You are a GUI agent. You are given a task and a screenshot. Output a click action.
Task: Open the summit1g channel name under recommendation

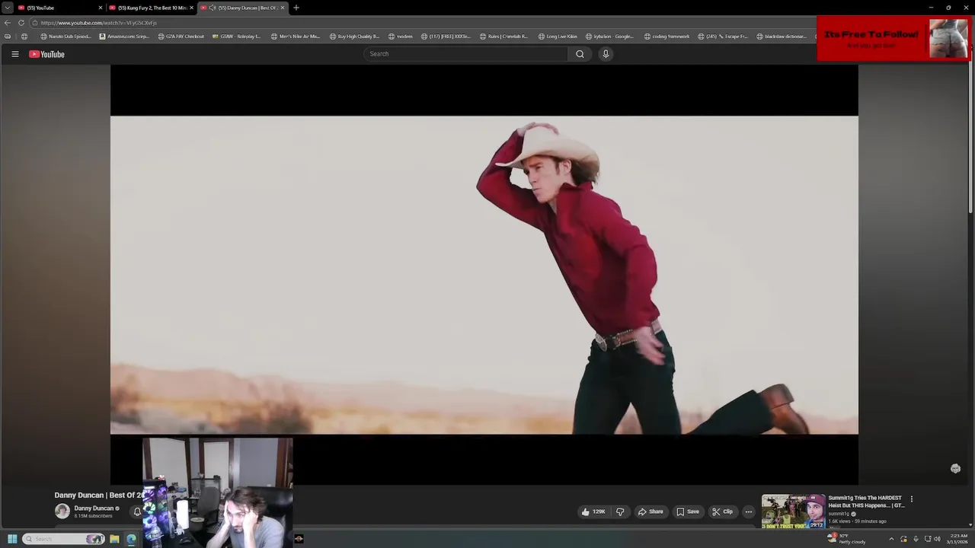pos(839,514)
